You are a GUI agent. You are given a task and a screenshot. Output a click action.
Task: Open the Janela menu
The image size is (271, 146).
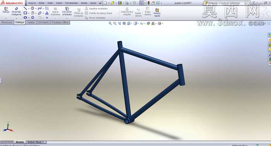84,3
